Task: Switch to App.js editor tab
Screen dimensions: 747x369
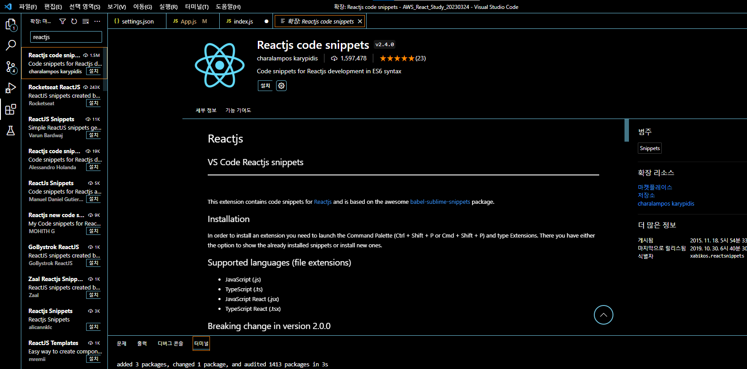Action: pyautogui.click(x=193, y=21)
